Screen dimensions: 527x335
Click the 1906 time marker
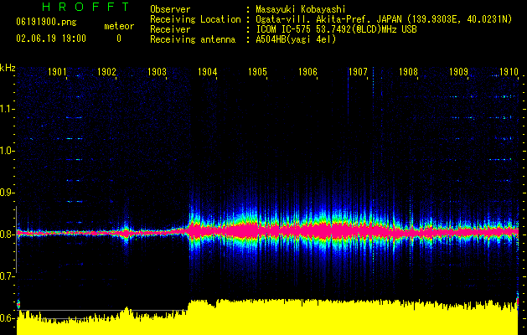(307, 71)
